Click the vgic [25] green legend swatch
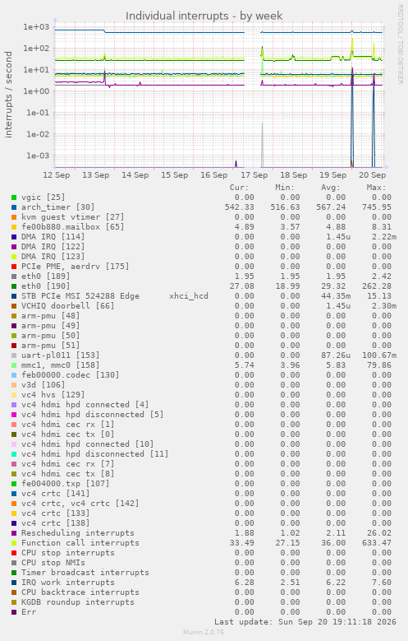 (x=14, y=197)
